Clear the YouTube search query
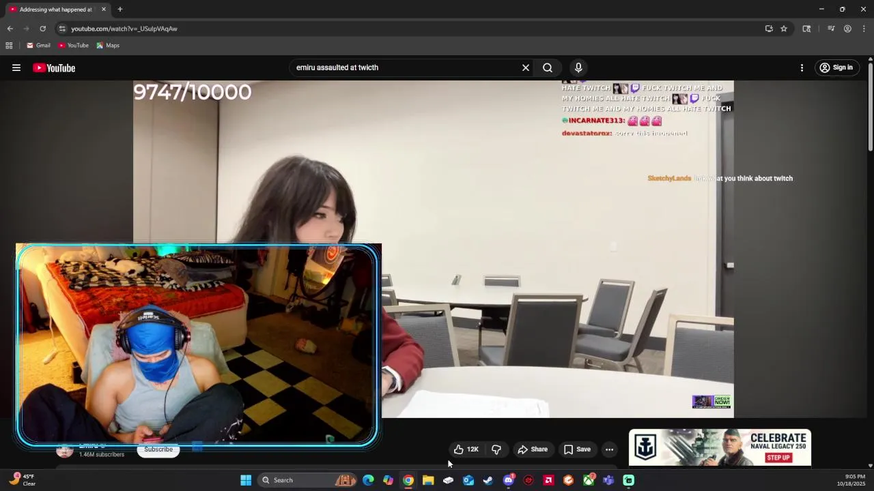 tap(526, 68)
